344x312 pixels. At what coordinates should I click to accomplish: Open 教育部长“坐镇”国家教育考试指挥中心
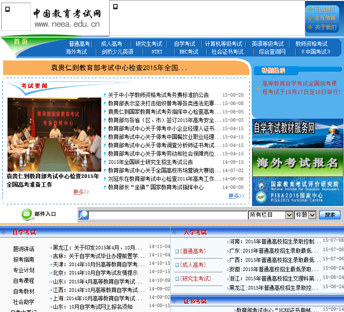pos(156,188)
